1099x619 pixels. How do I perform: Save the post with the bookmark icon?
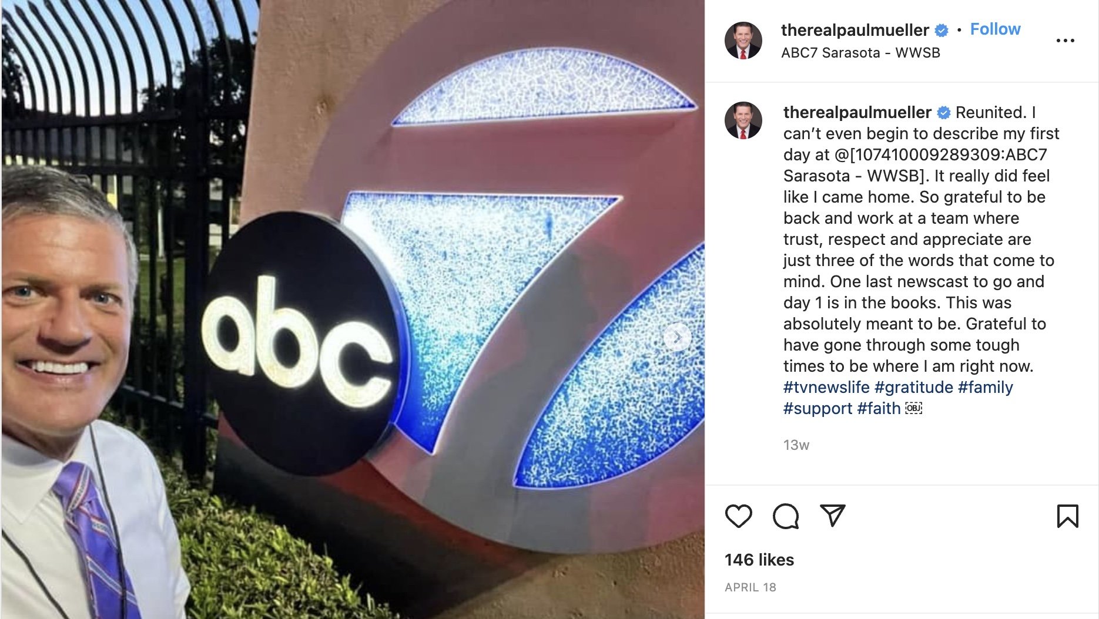coord(1067,516)
